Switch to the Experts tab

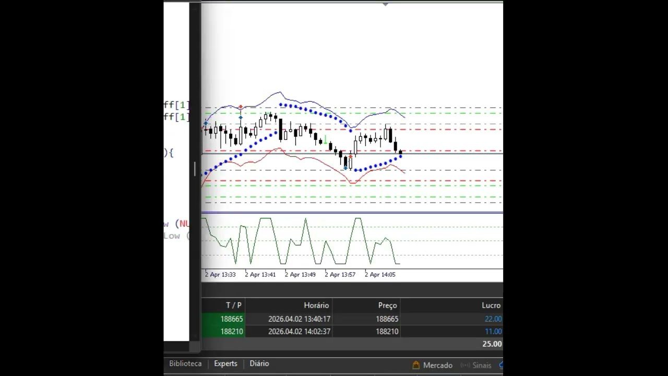click(x=225, y=363)
